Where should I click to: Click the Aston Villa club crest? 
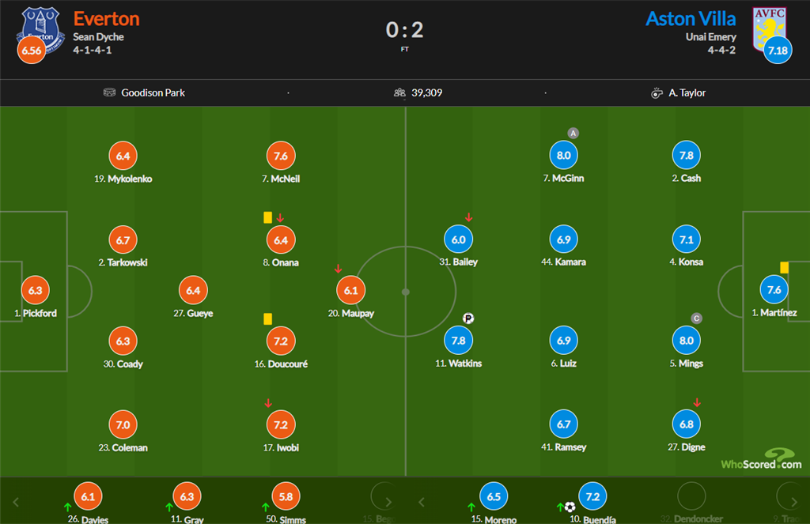767,28
